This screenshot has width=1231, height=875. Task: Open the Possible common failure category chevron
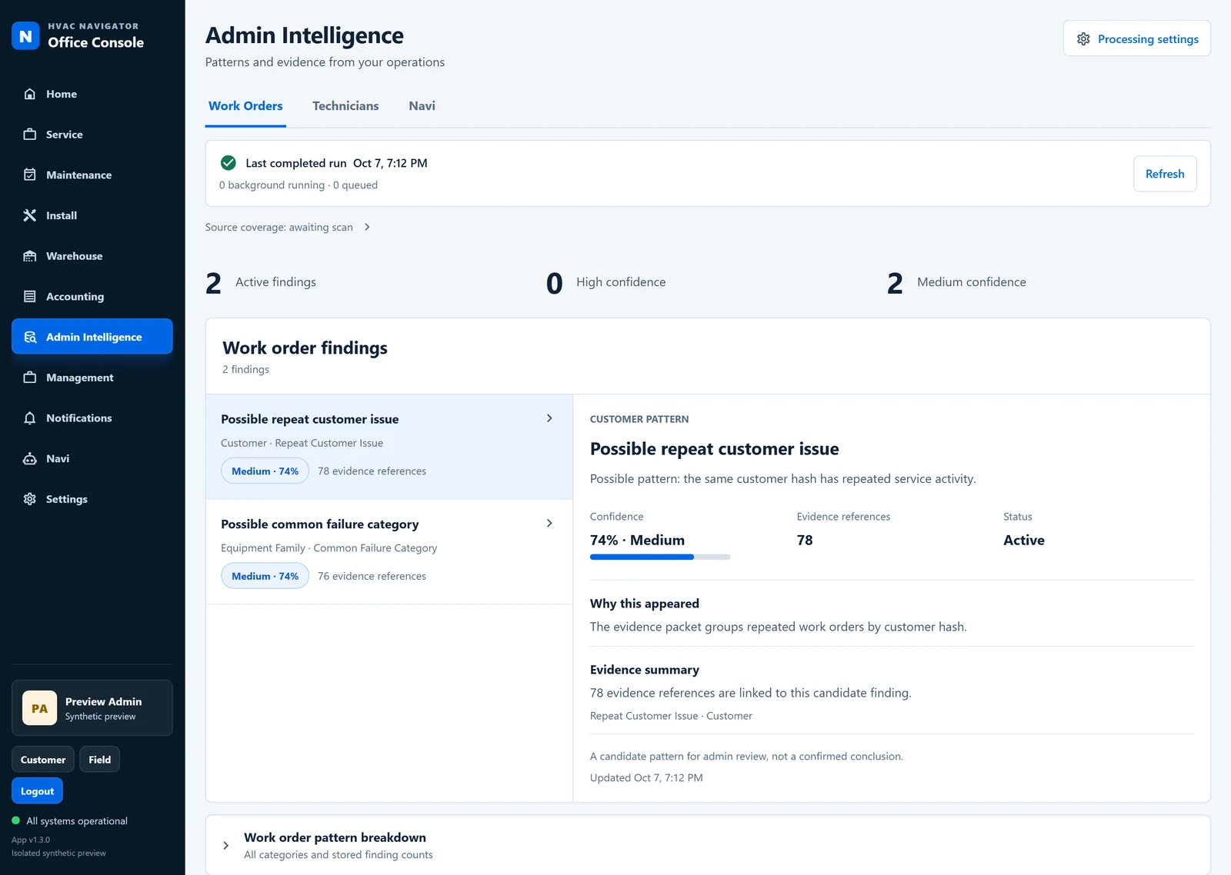549,523
